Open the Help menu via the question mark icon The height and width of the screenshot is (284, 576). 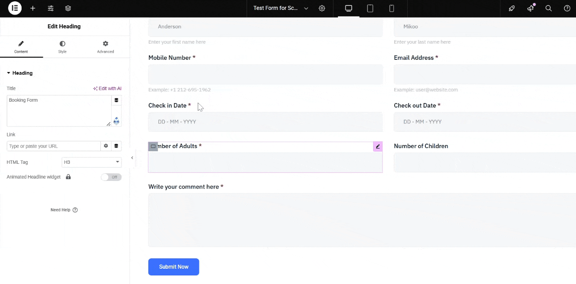point(567,8)
